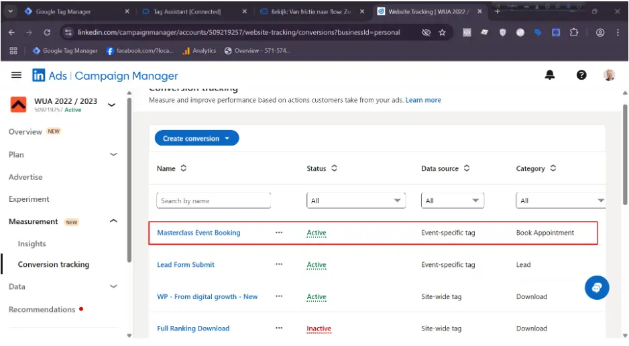Open the Category filter dropdown

point(561,200)
